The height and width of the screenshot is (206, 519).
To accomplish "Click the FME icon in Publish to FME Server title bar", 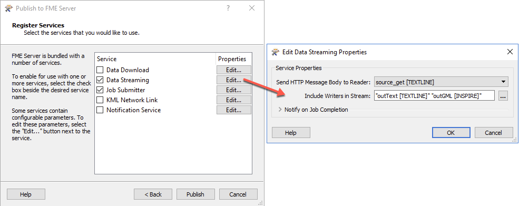I will click(9, 8).
